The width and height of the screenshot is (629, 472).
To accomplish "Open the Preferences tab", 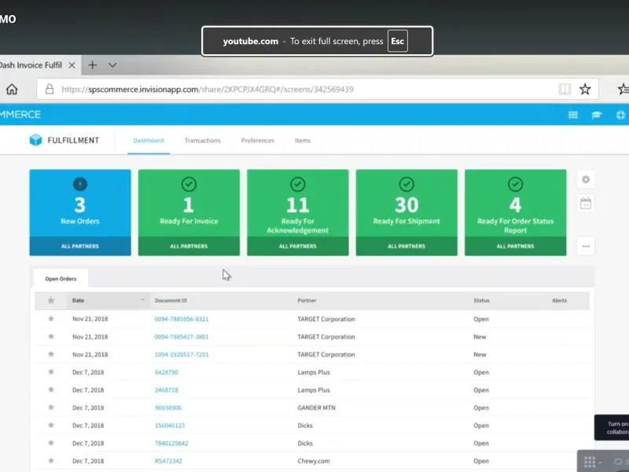I will click(257, 141).
